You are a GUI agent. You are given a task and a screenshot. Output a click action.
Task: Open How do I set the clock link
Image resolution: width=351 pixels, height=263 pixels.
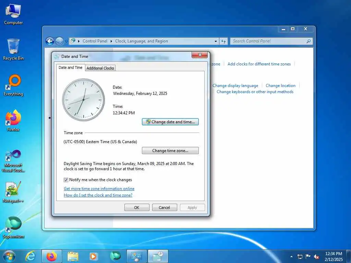pos(98,195)
